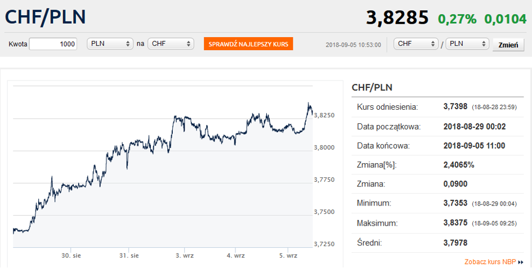
Task: Click the Minimum row value 3,7353
Action: click(x=455, y=204)
